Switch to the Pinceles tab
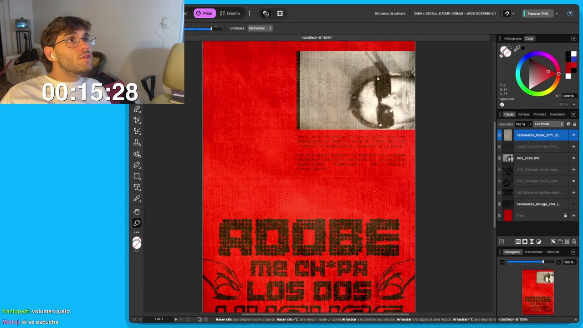 coord(540,114)
